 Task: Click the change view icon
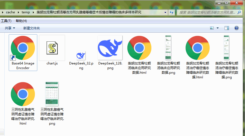pyautogui.click(x=212, y=28)
